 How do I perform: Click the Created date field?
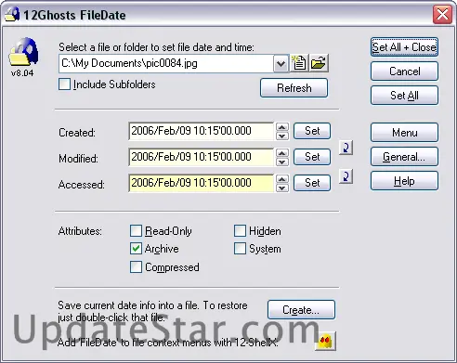pyautogui.click(x=202, y=131)
